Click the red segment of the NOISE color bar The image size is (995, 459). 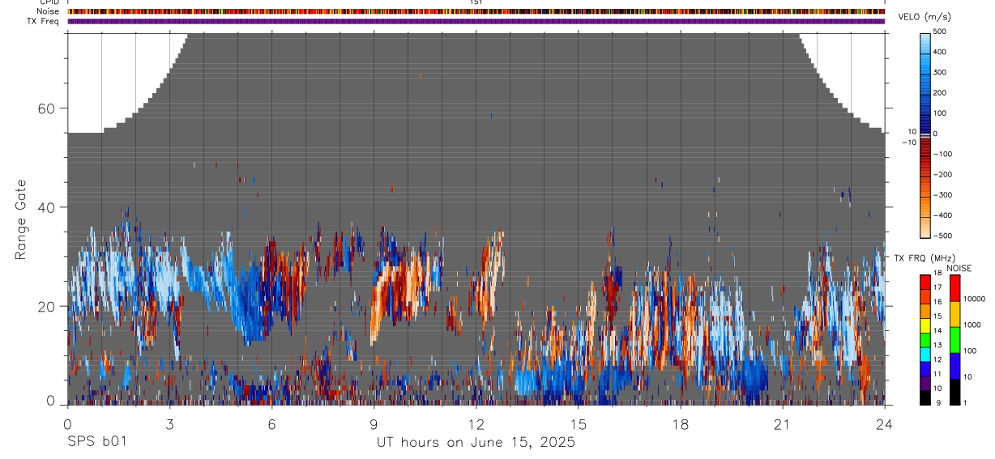click(x=955, y=288)
